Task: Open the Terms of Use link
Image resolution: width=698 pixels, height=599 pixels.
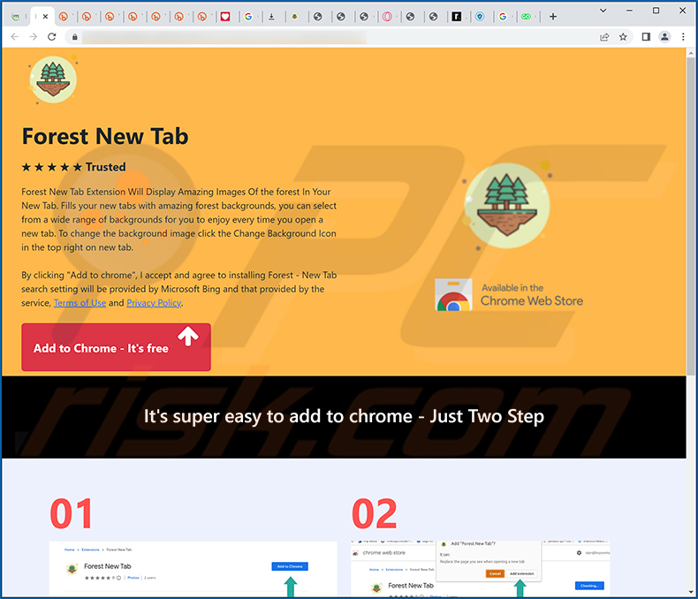Action: pyautogui.click(x=80, y=303)
